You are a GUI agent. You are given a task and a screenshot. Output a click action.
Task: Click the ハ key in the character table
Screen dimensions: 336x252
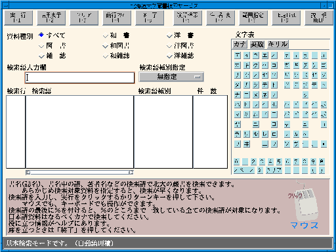point(238,104)
